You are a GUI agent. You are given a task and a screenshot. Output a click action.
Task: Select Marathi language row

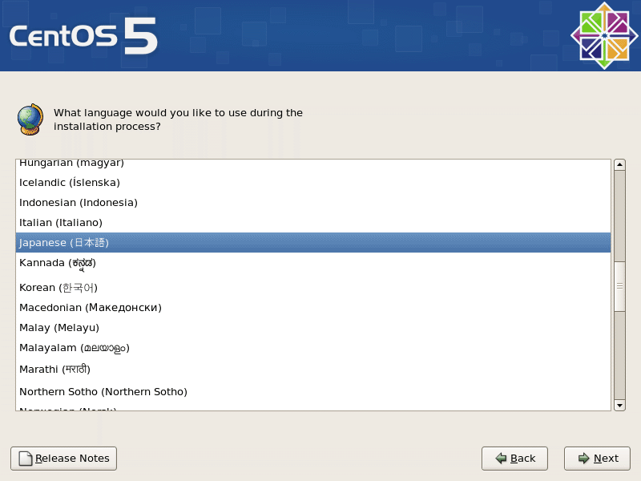(313, 370)
